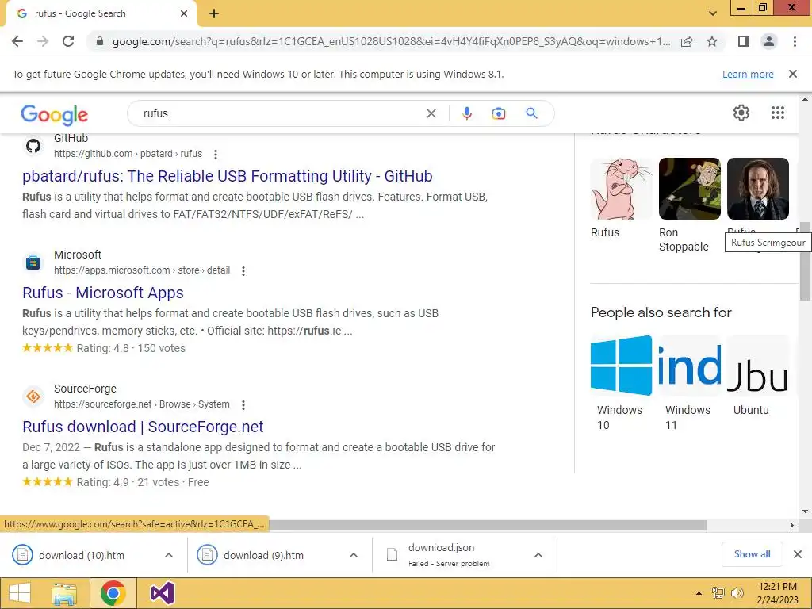Open the GitHub result options menu

coord(216,155)
